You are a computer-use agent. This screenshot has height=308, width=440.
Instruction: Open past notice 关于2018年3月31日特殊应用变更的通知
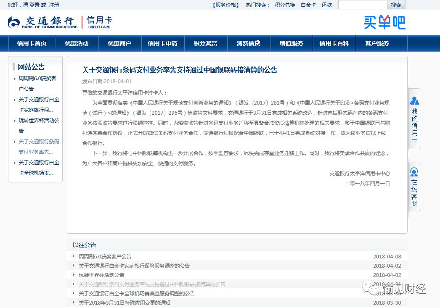125,303
